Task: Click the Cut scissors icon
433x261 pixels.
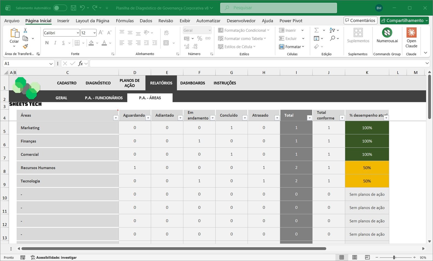Action: click(x=25, y=30)
